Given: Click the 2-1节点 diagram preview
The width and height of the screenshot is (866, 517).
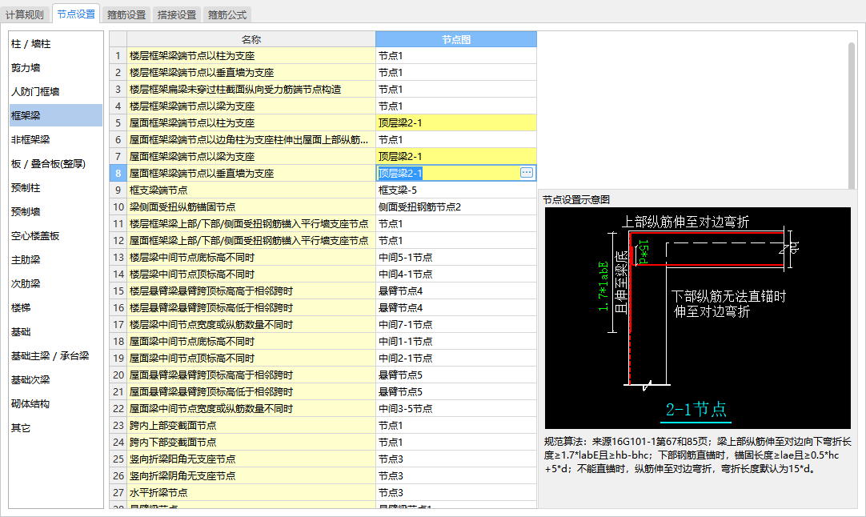Looking at the screenshot, I should [x=698, y=319].
